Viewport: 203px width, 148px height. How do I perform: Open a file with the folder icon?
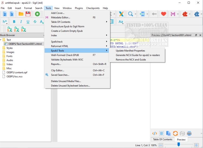[21, 14]
